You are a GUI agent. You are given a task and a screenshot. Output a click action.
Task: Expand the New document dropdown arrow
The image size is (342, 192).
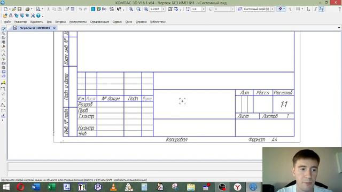pos(10,9)
